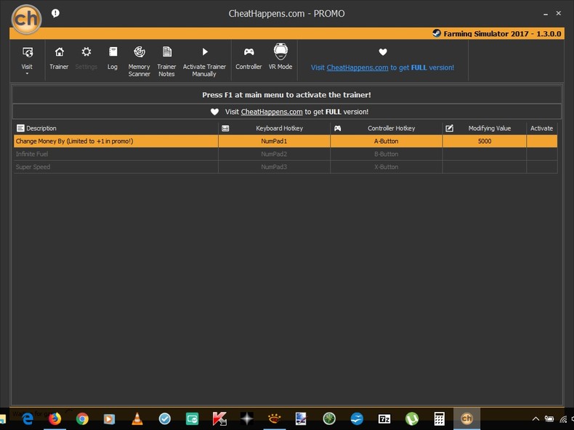Click the NumPad3 hotkey cell
The height and width of the screenshot is (430, 574).
click(x=274, y=167)
